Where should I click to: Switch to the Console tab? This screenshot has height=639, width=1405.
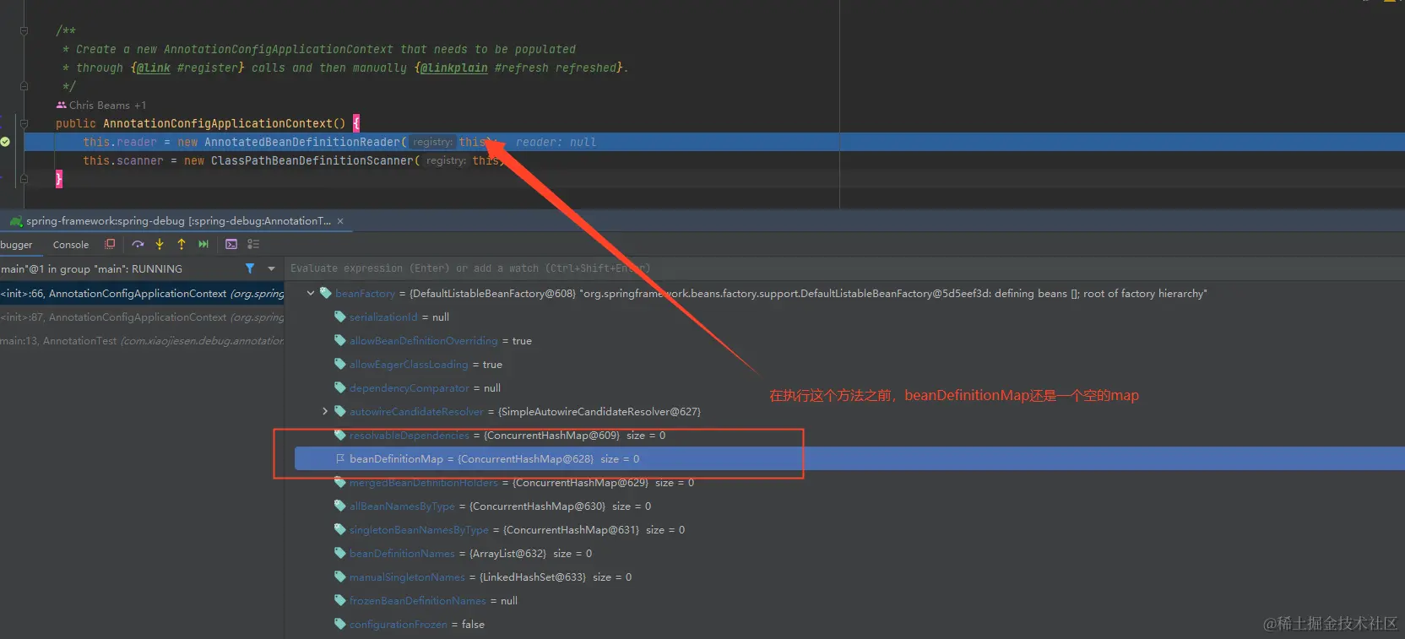pos(71,245)
